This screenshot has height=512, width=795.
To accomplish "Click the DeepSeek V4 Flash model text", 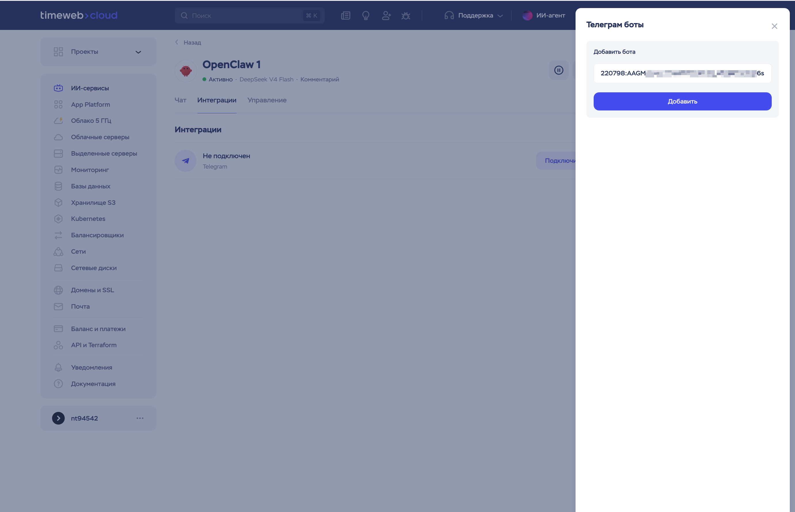I will (x=267, y=79).
